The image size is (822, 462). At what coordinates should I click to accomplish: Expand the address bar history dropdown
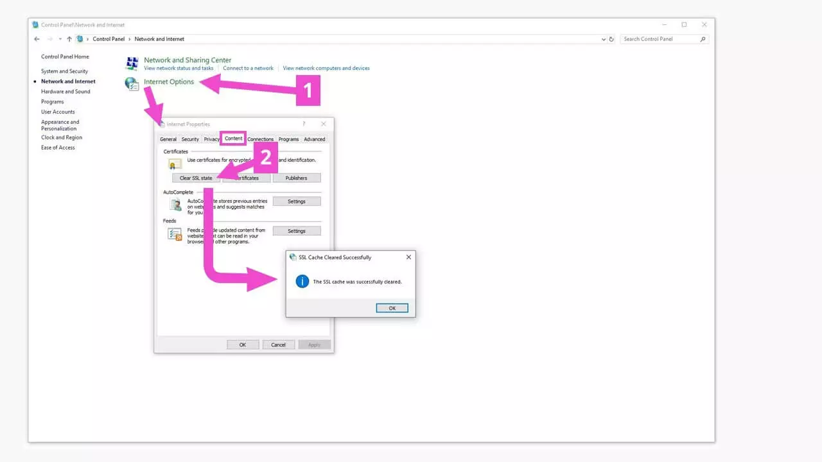604,39
